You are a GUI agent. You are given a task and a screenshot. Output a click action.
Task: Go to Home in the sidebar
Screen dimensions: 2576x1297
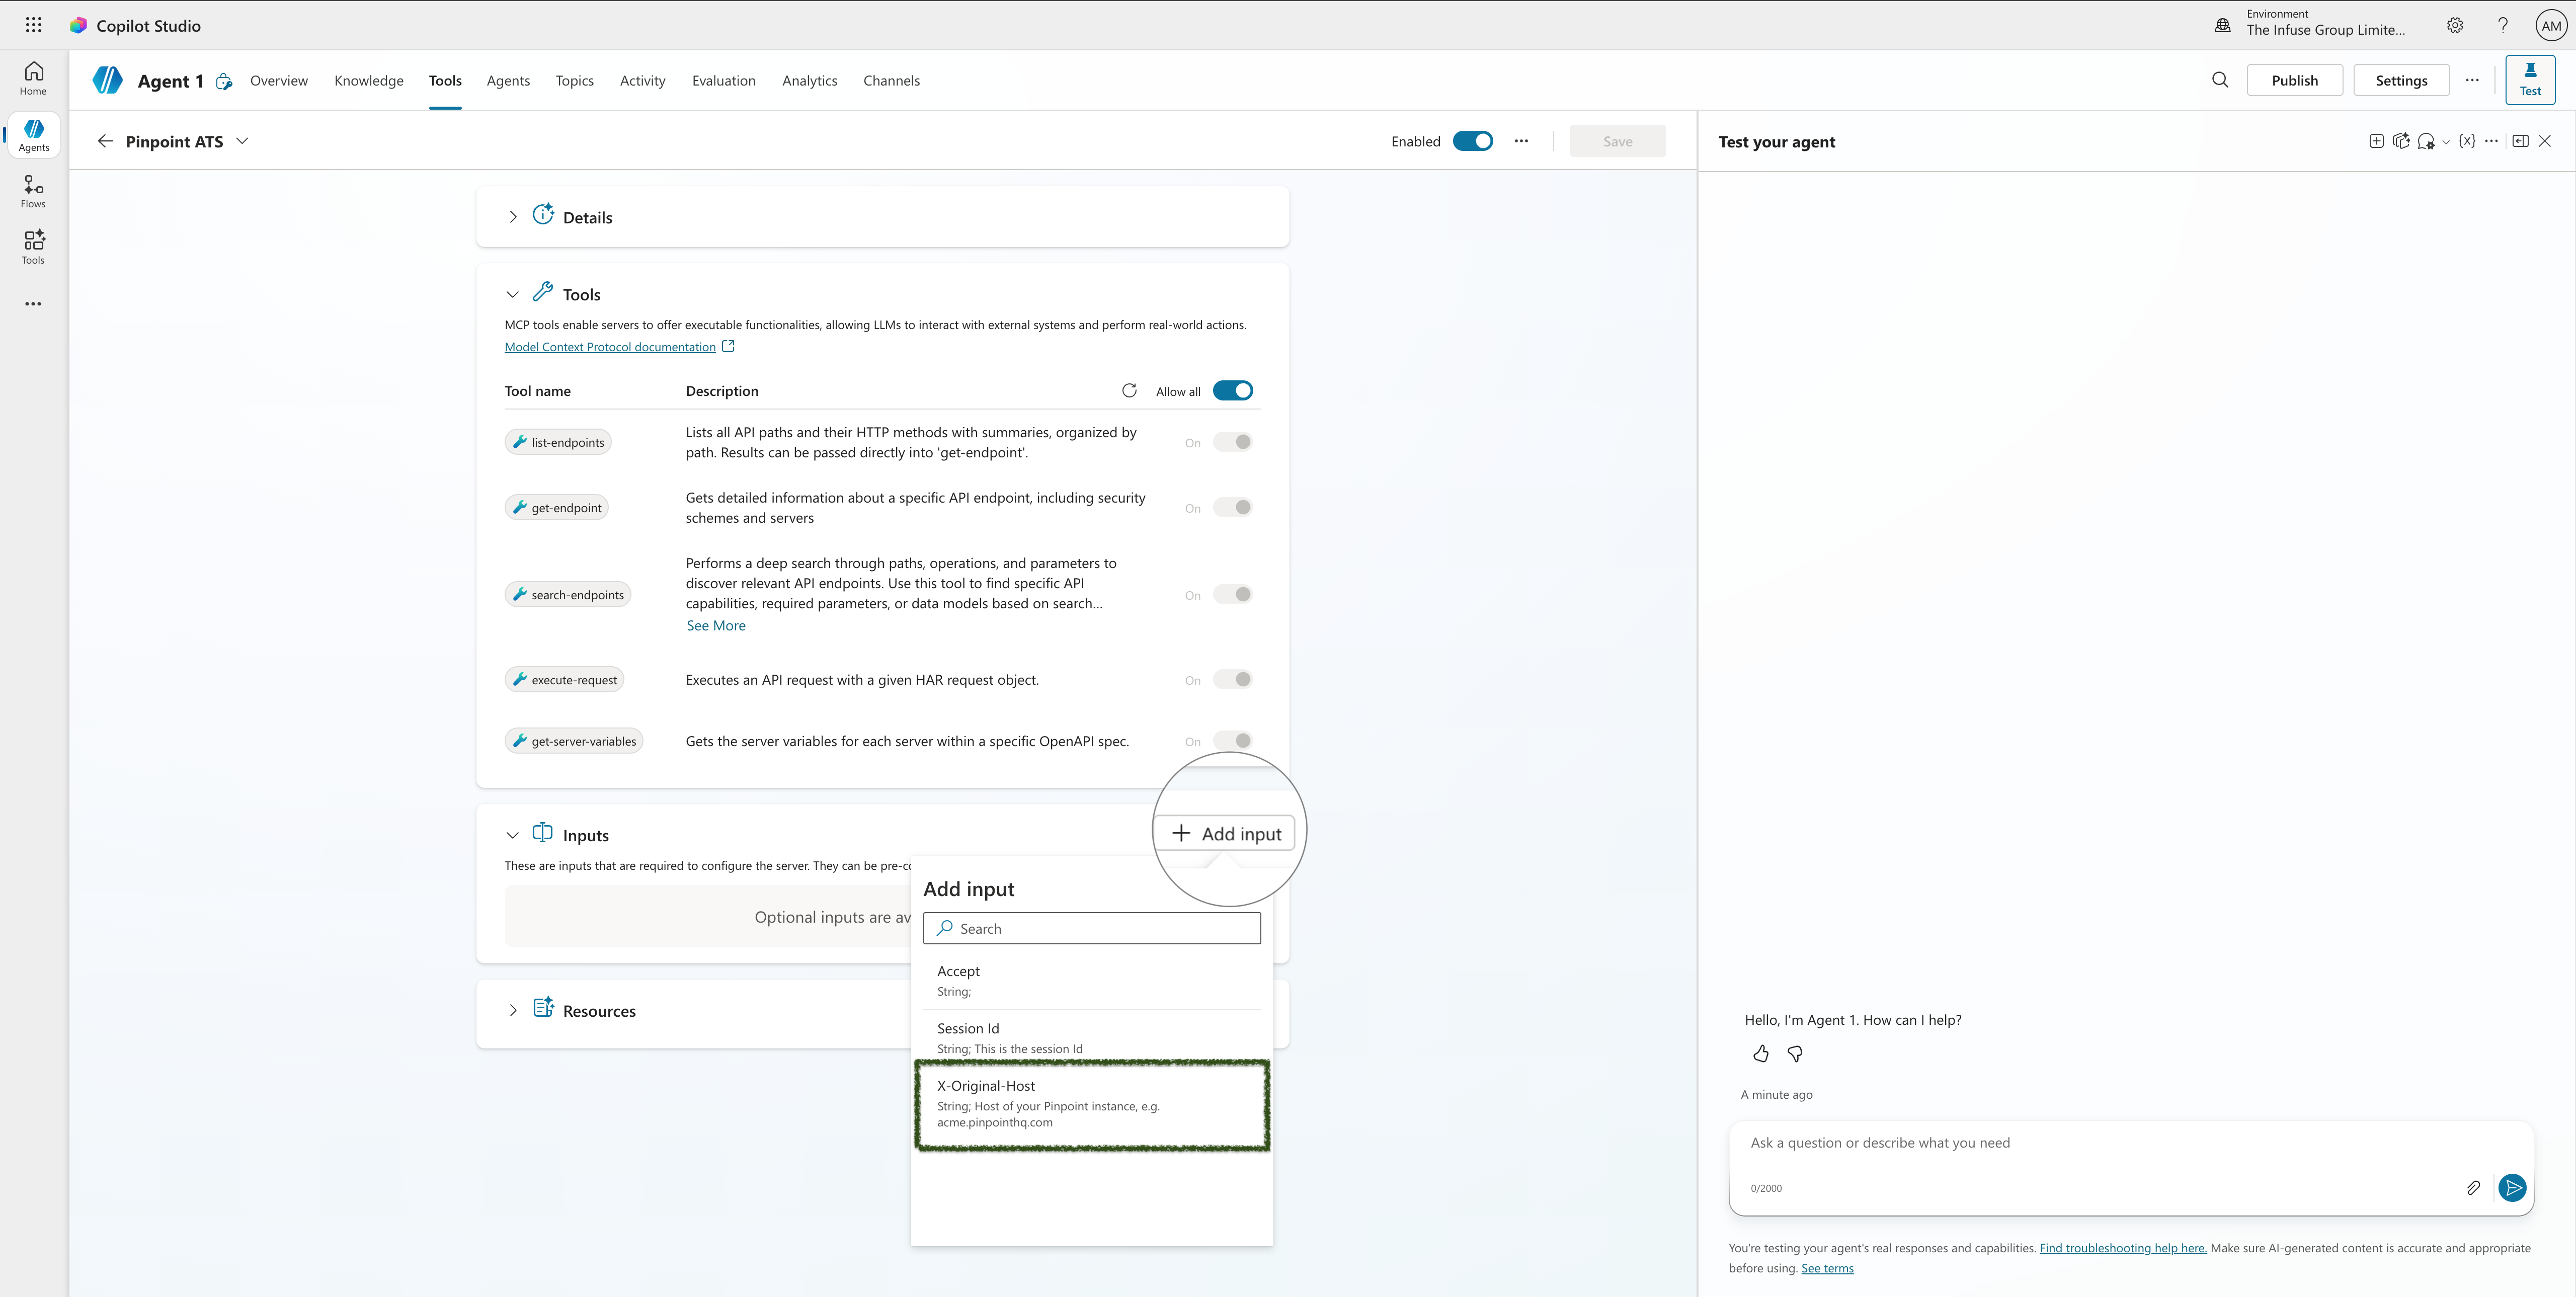33,78
